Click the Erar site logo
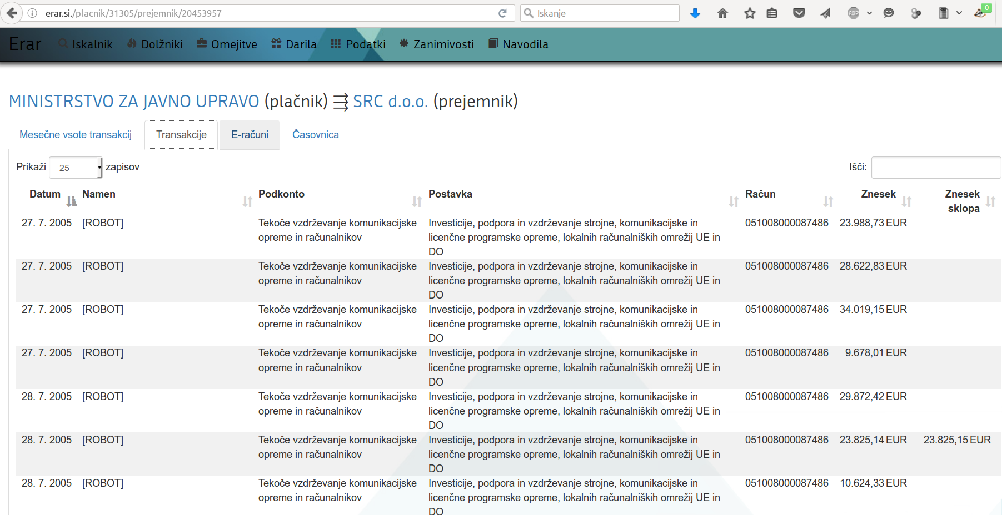 pyautogui.click(x=25, y=44)
